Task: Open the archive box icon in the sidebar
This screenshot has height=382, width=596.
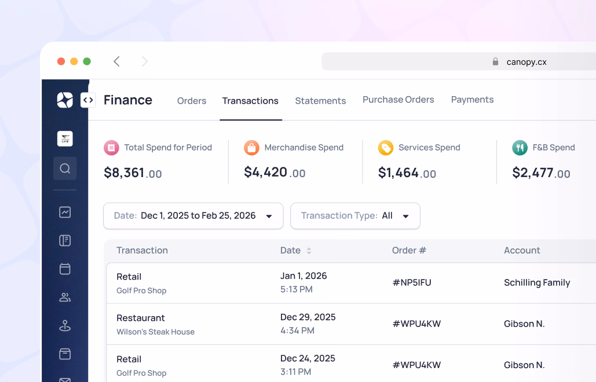Action: point(65,354)
